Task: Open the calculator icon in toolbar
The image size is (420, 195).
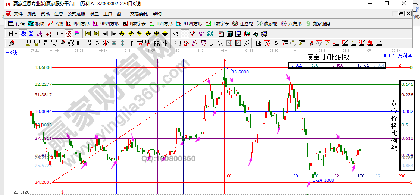Action: pos(230,33)
